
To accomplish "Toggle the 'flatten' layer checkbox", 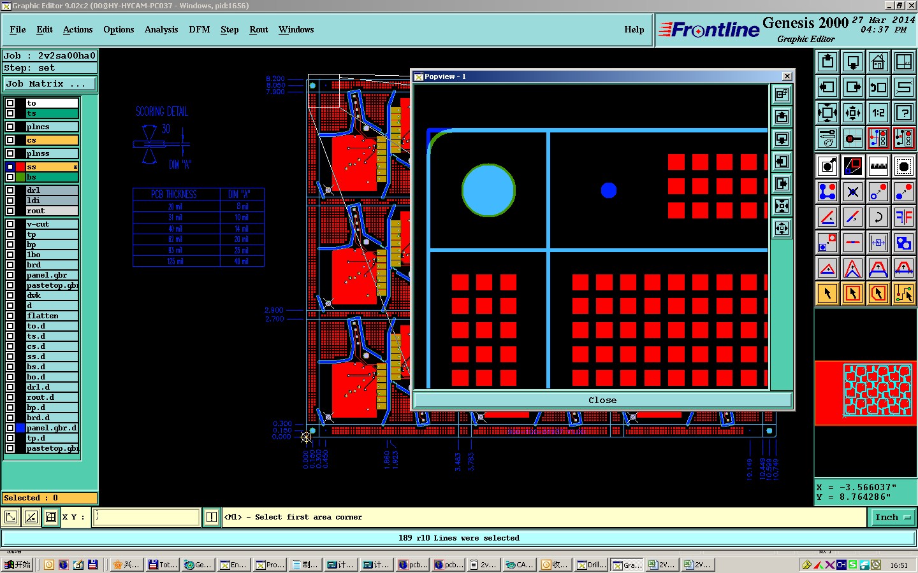I will pyautogui.click(x=10, y=316).
